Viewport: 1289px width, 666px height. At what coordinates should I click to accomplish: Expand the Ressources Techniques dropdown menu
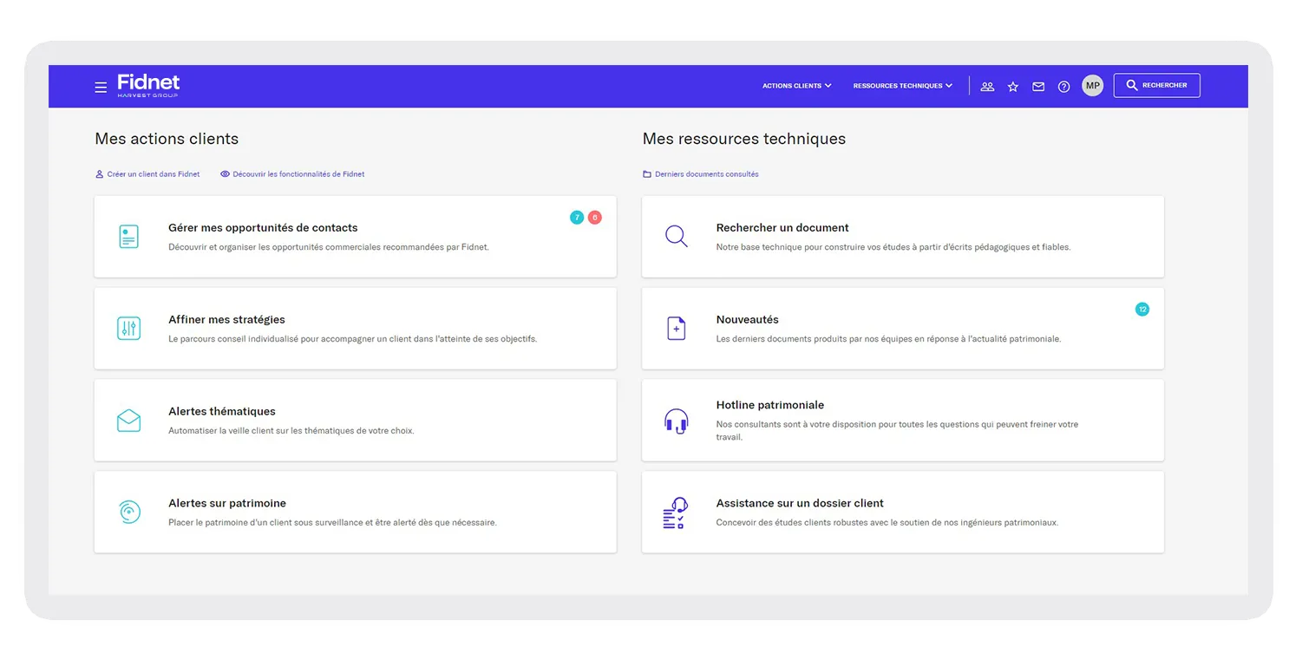pyautogui.click(x=903, y=86)
